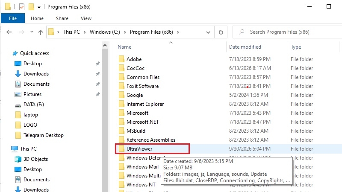
Task: Select the Foxit Software folder icon
Action: click(121, 86)
